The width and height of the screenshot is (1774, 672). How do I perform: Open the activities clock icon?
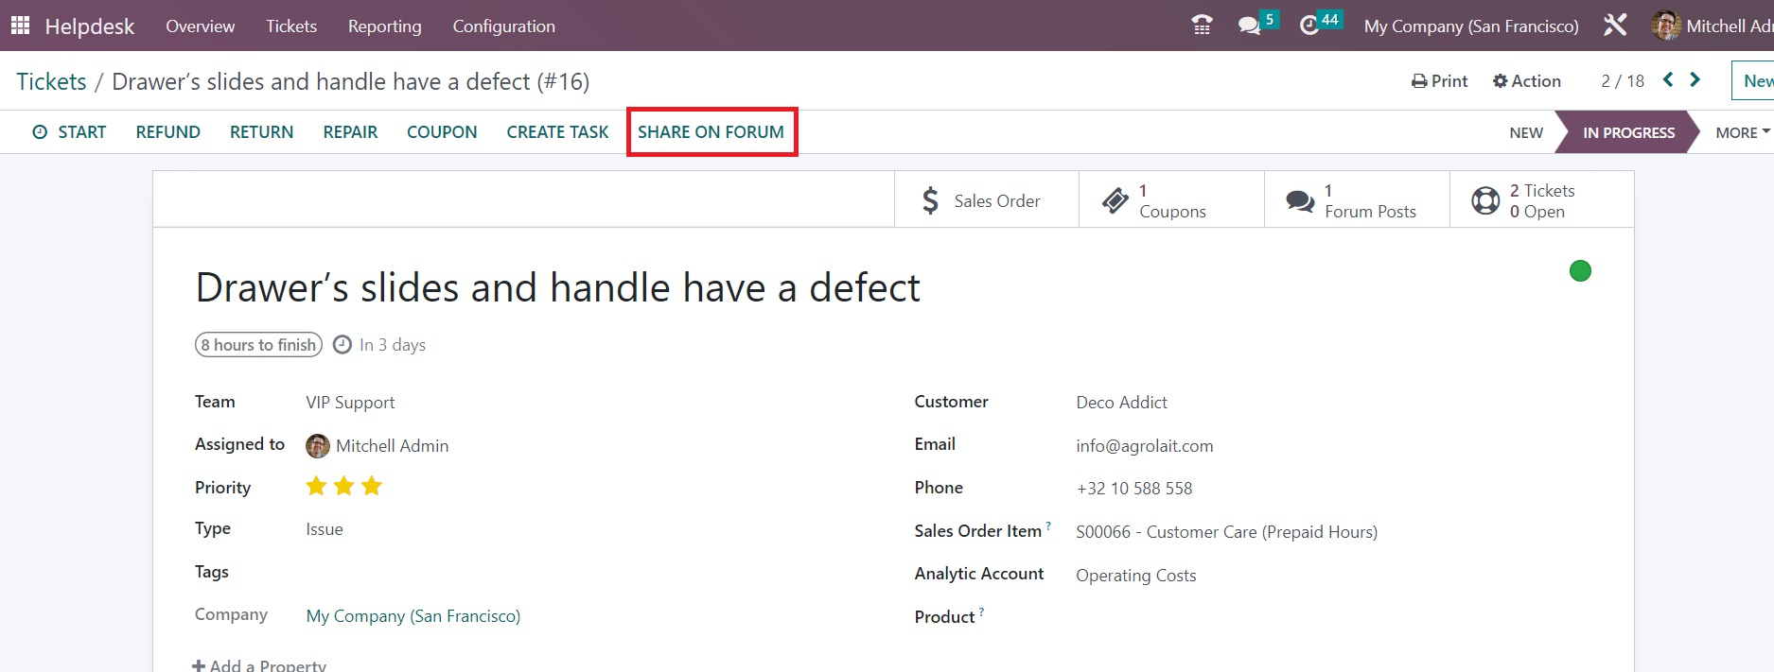point(1309,26)
